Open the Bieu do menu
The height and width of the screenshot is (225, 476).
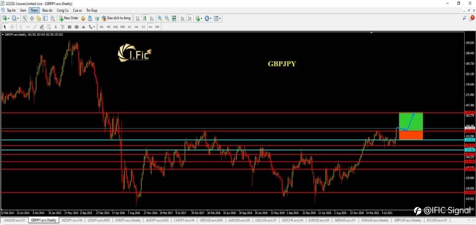47,10
